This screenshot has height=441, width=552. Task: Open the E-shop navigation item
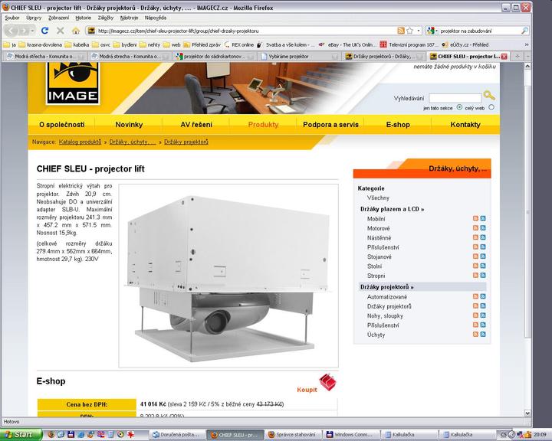point(398,124)
